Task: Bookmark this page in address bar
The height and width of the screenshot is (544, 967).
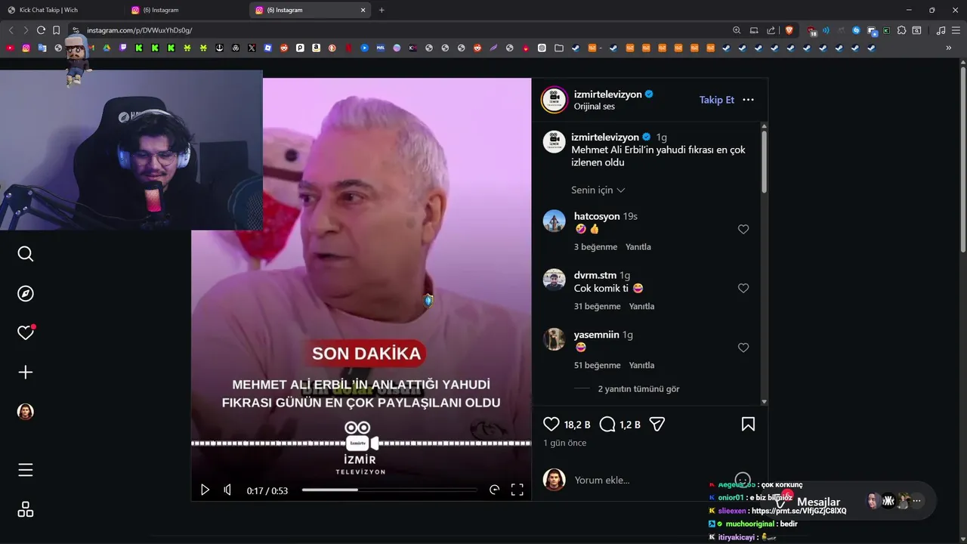Action: pyautogui.click(x=56, y=30)
